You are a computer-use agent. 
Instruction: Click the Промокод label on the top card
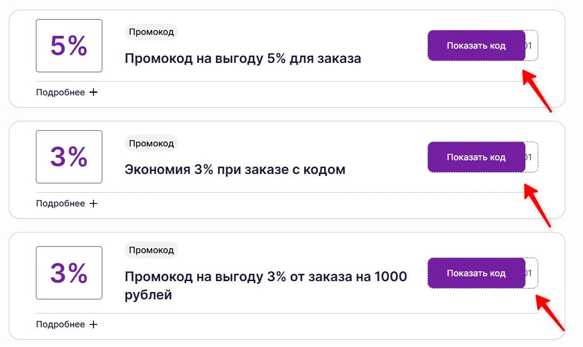[x=151, y=32]
